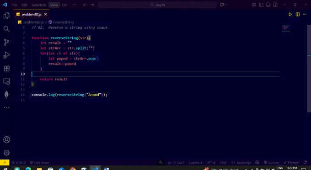Open the Edit menu
311x170 pixels.
(x=24, y=5)
